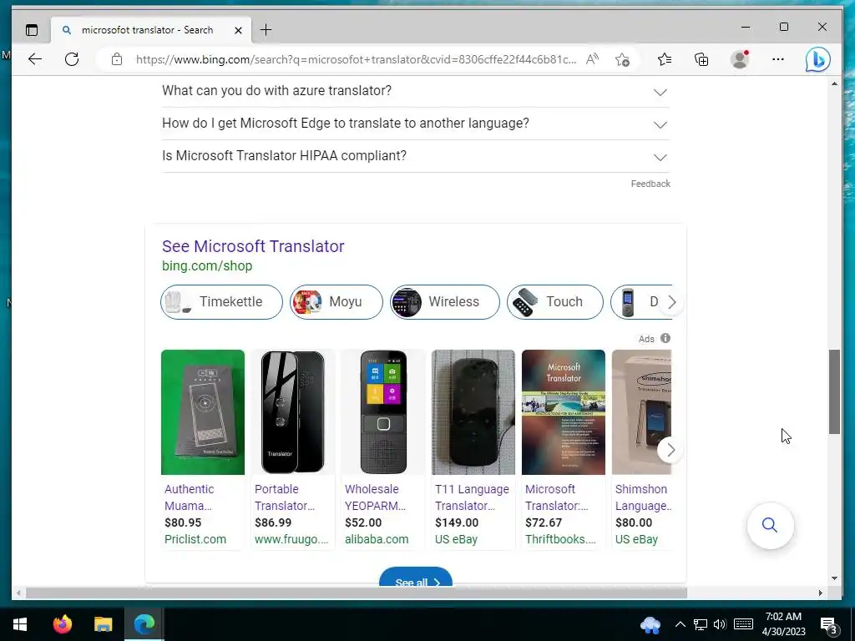Open the touch keyboard tray icon
The height and width of the screenshot is (641, 855).
743,624
